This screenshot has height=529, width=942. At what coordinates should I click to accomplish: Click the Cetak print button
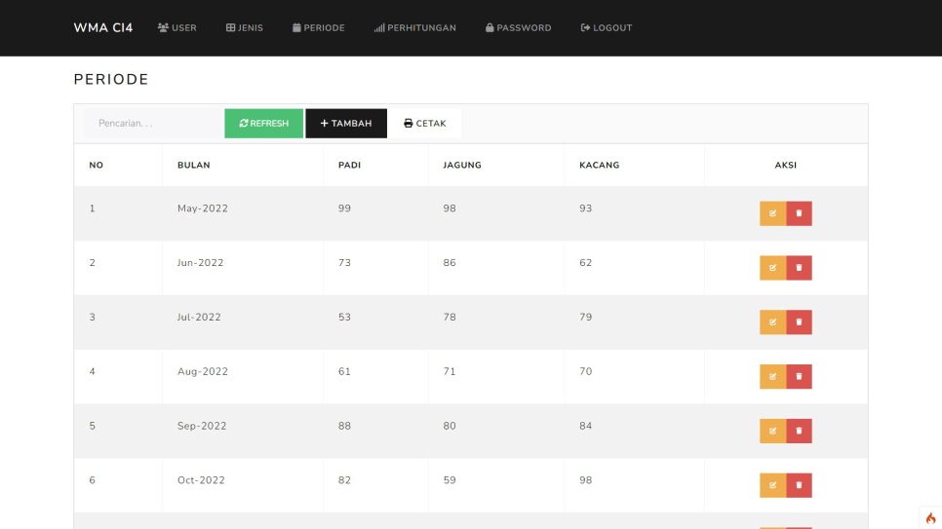425,124
